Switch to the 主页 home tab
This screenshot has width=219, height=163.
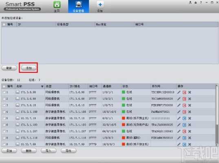point(57,7)
